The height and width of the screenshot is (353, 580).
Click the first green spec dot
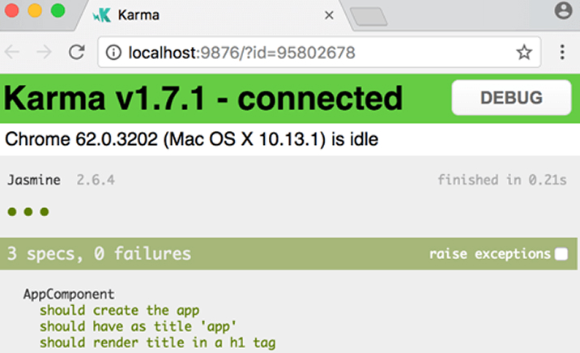tap(12, 212)
